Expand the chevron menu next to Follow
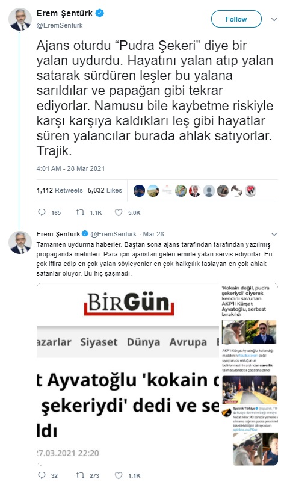Screen dimensions: 287x482 (274, 19)
